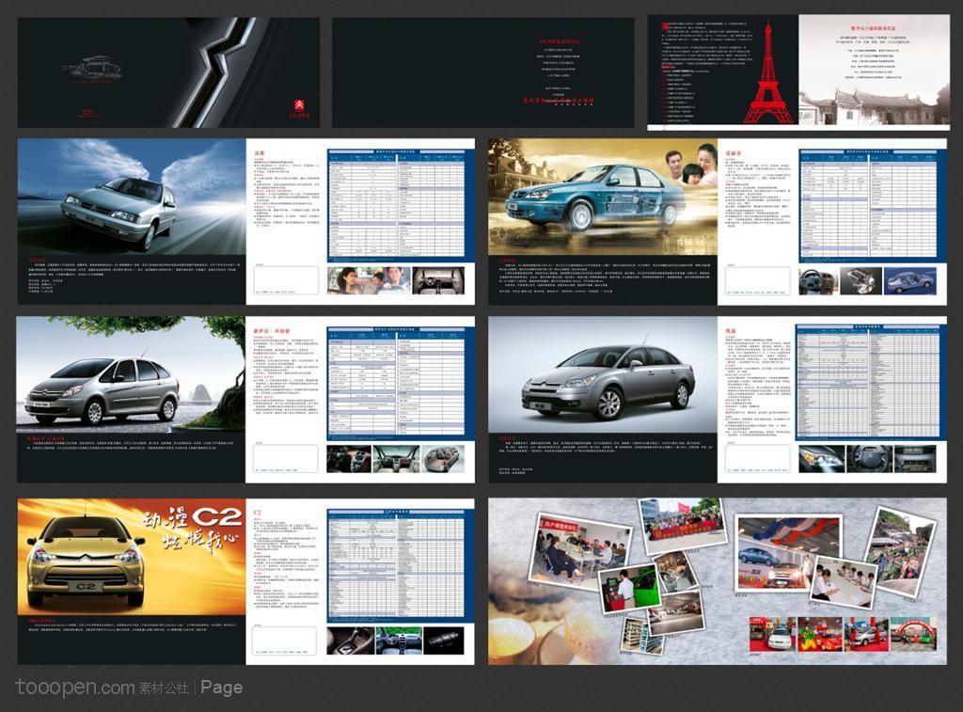Click the red title text on dark middle cover
Image resolution: width=963 pixels, height=712 pixels.
(559, 41)
